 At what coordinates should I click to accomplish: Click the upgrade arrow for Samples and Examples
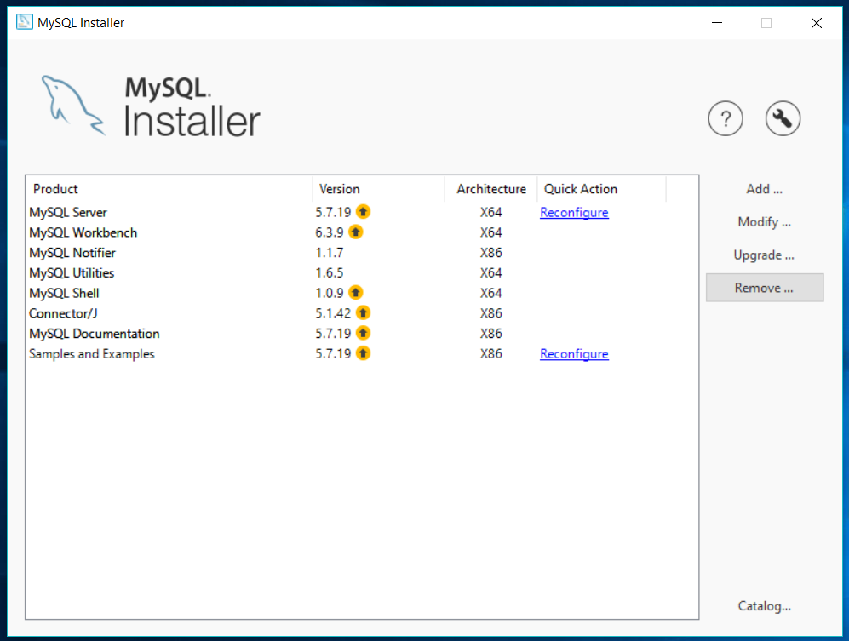coord(364,353)
